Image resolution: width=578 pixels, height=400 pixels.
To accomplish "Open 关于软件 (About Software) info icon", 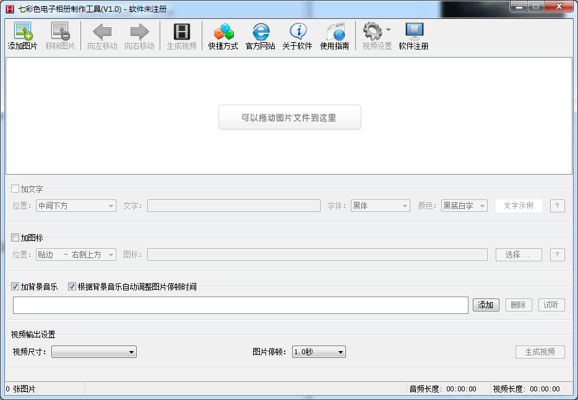I will point(298,32).
